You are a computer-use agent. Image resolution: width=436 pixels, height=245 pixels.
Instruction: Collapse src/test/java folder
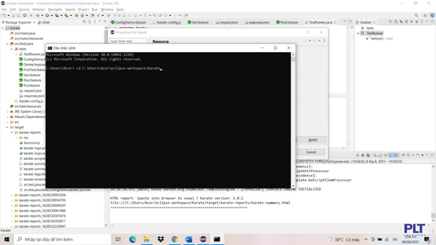click(x=7, y=44)
